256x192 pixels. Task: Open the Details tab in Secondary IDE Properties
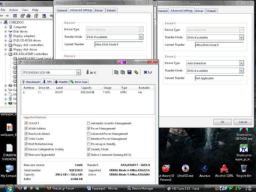(212, 11)
